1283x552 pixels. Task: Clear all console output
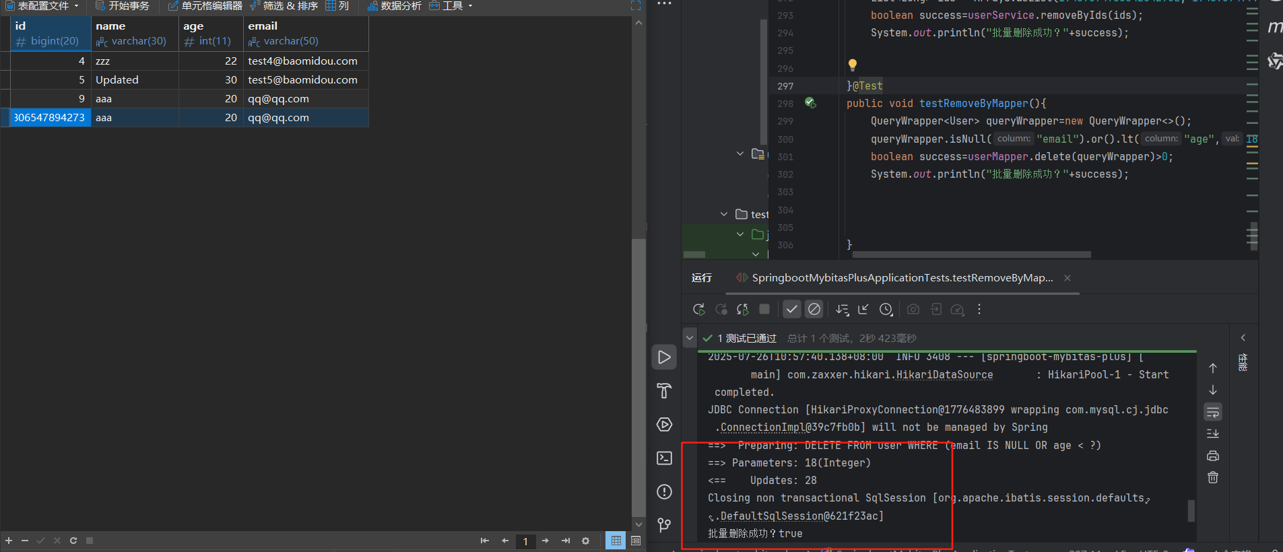(x=1213, y=477)
